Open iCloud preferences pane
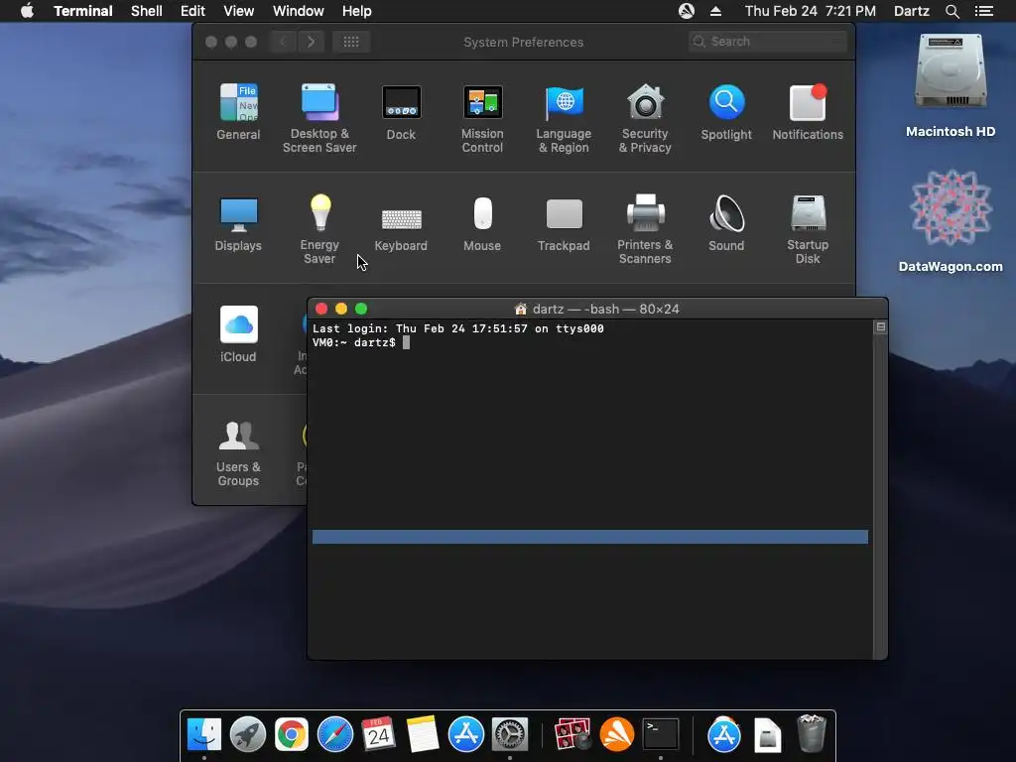This screenshot has width=1016, height=762. pyautogui.click(x=238, y=333)
